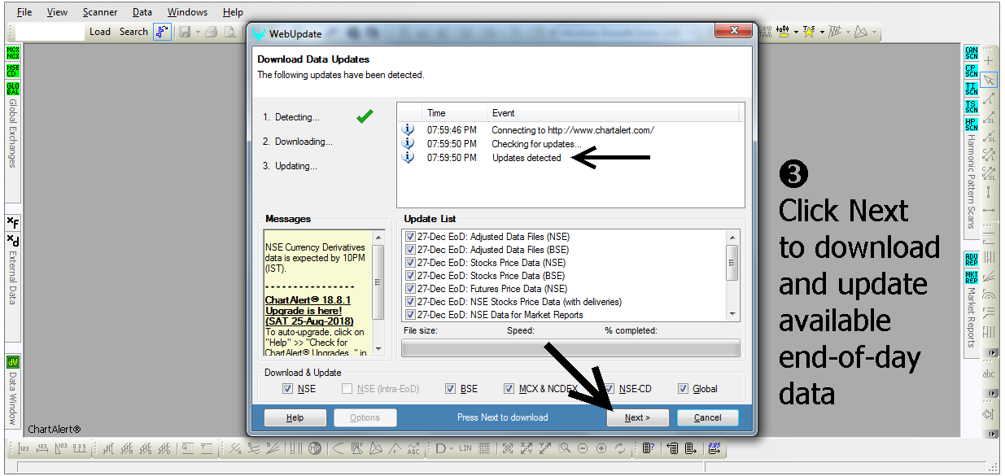The image size is (1005, 476).
Task: Select the arrow pointer tool in right toolbar
Action: click(x=989, y=80)
